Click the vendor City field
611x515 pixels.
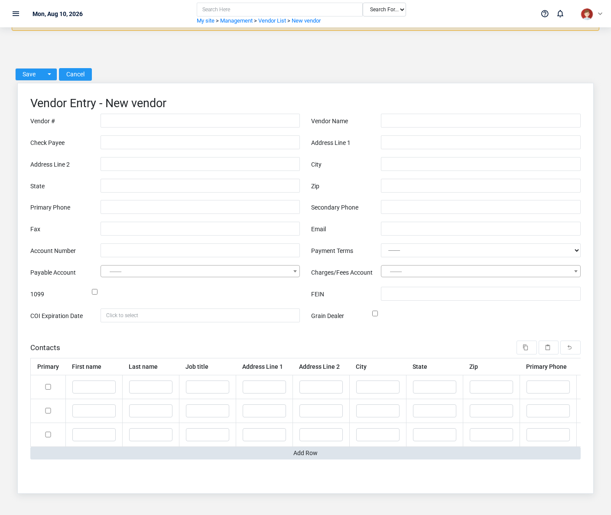coord(481,164)
